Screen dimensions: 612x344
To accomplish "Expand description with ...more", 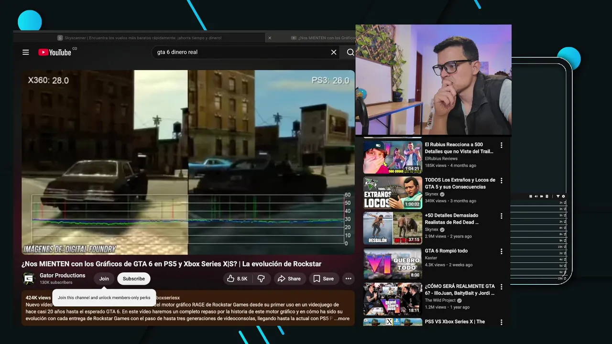I will tap(342, 319).
